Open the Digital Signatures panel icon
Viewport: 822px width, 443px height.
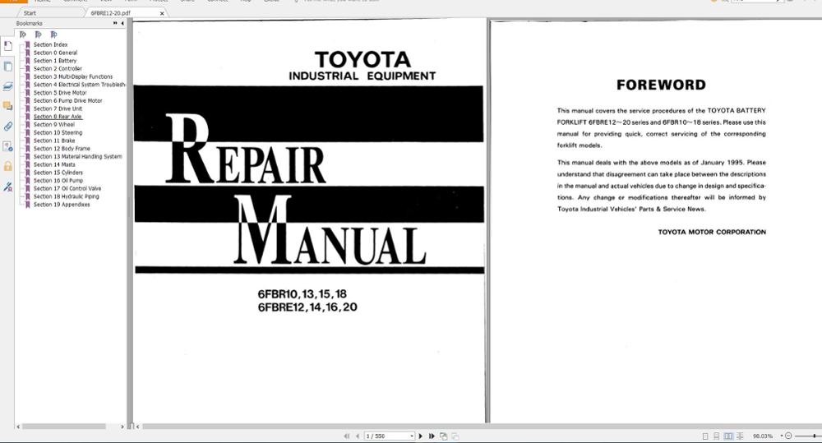(8, 146)
